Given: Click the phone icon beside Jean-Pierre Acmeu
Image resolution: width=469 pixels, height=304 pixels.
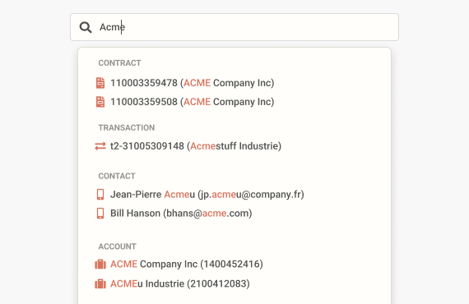Looking at the screenshot, I should tap(100, 195).
